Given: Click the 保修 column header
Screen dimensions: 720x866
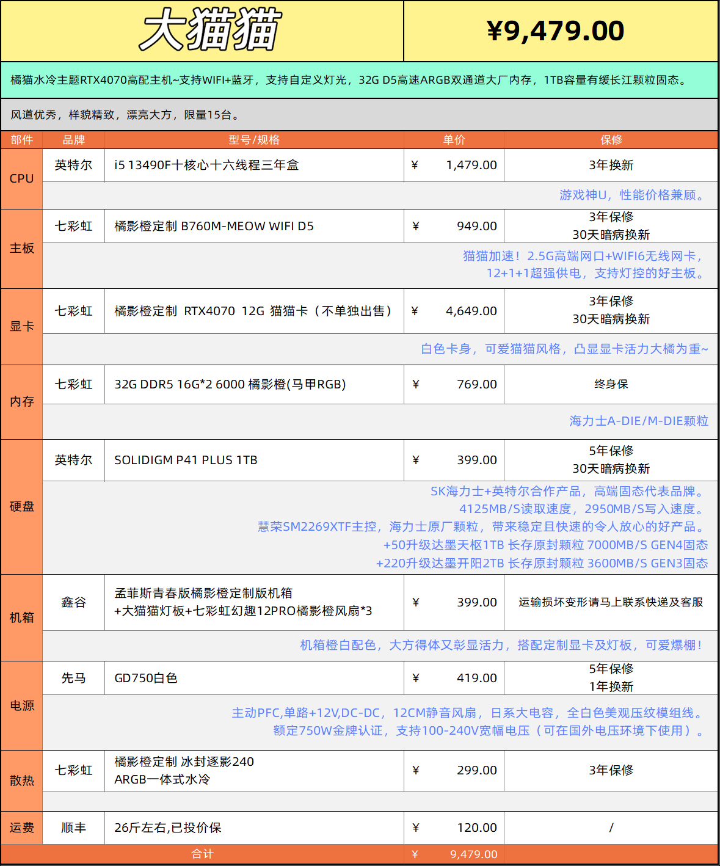Looking at the screenshot, I should tap(611, 140).
